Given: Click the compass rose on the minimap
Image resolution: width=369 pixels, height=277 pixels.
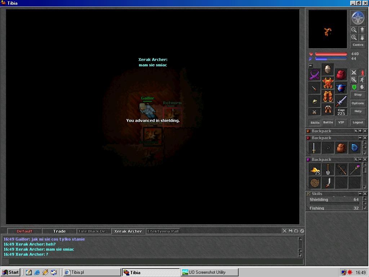Looking at the screenshot, I should [358, 18].
